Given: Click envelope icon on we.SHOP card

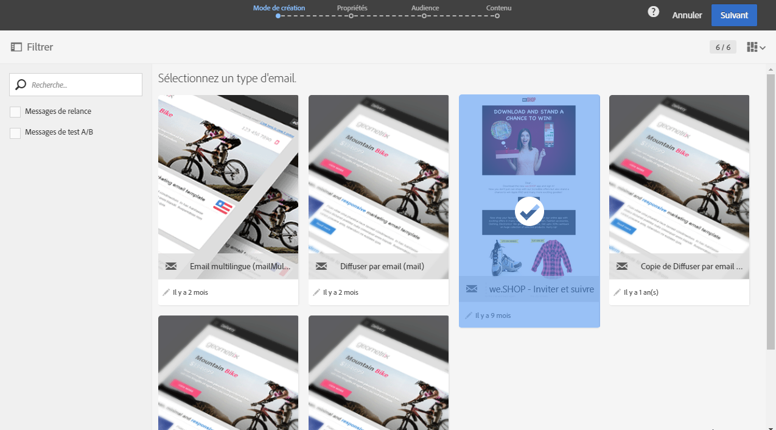Looking at the screenshot, I should 472,289.
